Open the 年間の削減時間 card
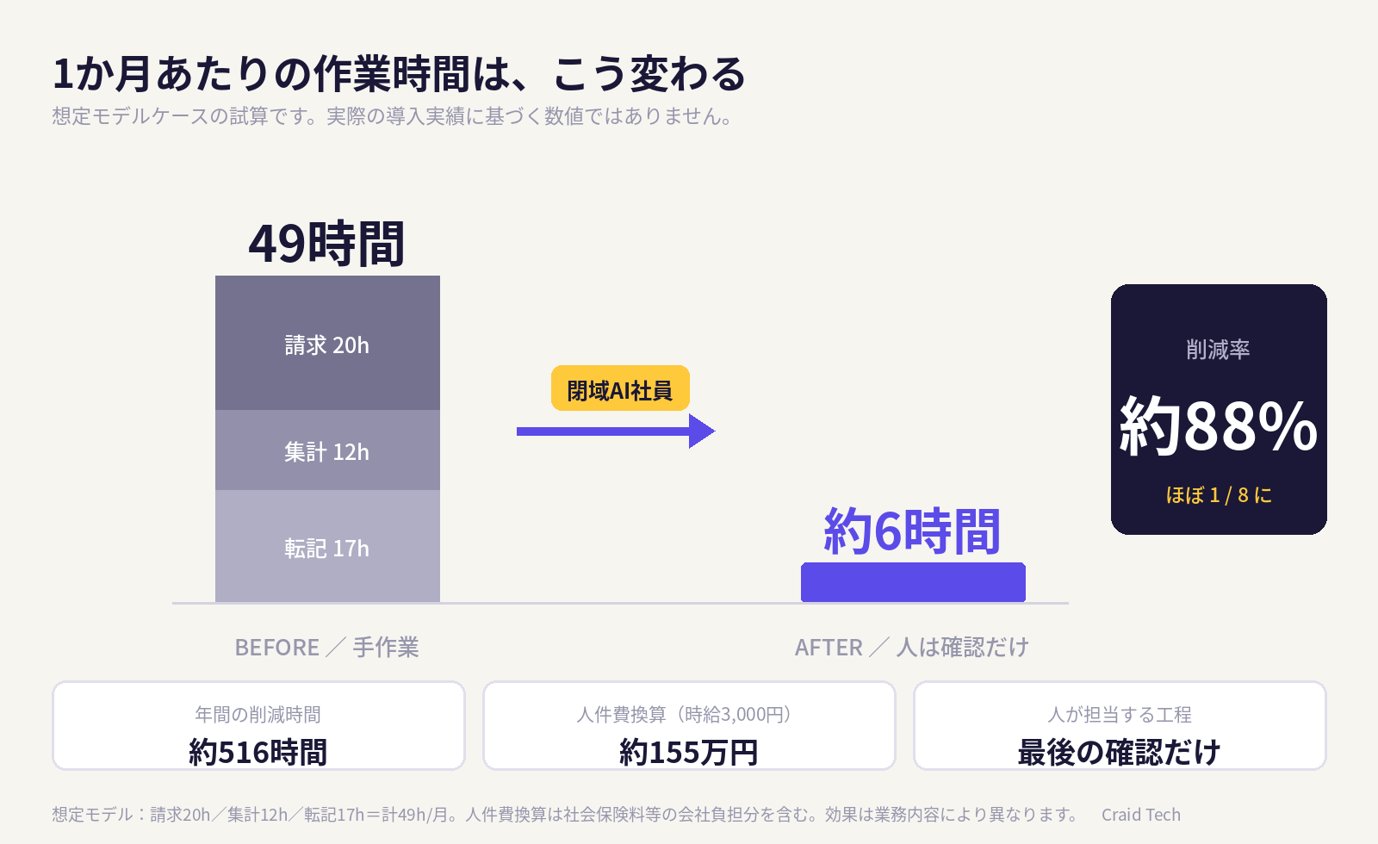Screen dimensions: 1378x844 tap(258, 726)
